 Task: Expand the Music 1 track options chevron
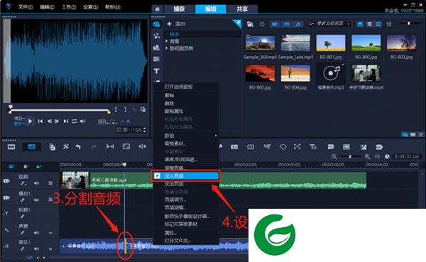pos(50,249)
